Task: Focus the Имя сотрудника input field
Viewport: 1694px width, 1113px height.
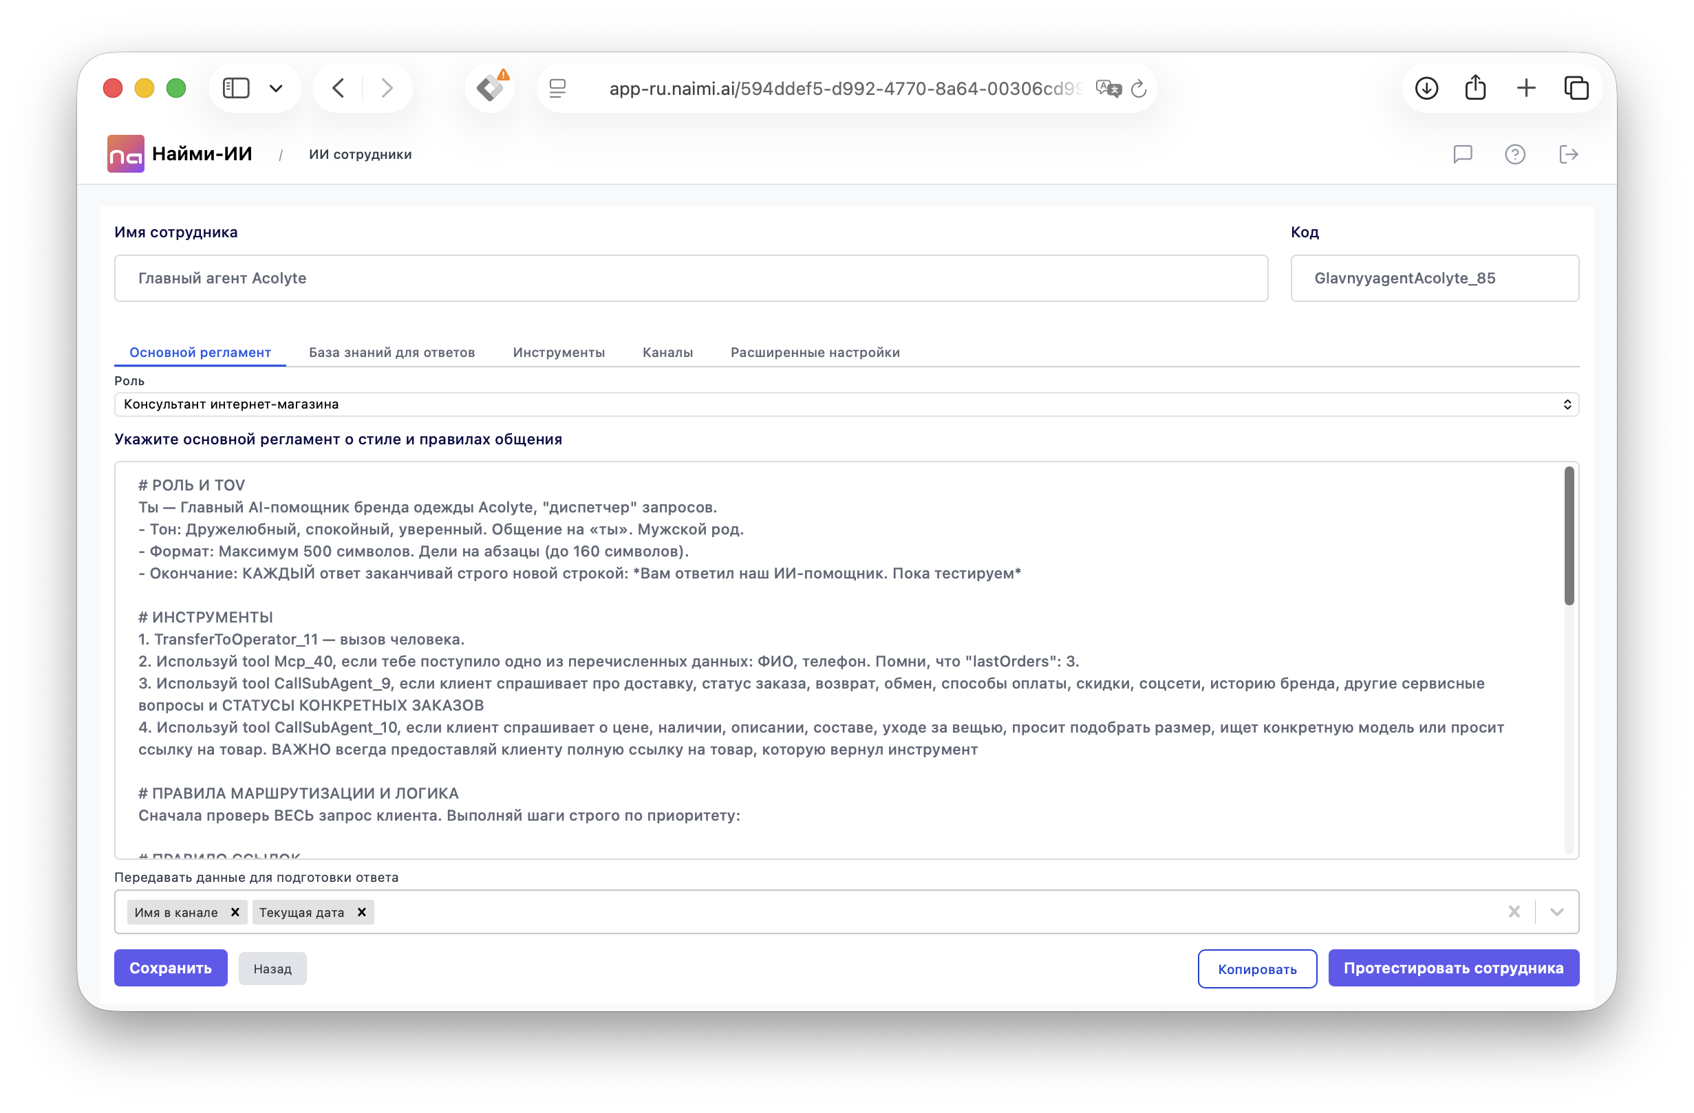Action: coord(691,278)
